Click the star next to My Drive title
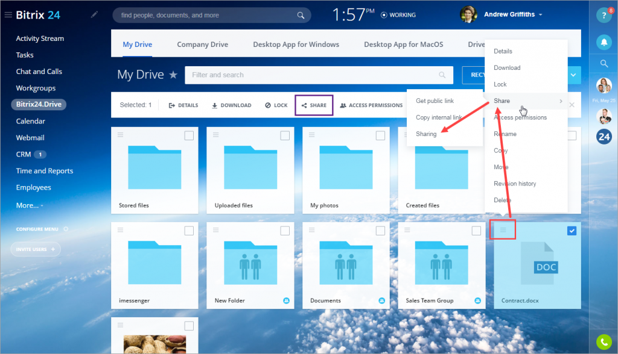Viewport: 618px width, 354px height. (173, 75)
